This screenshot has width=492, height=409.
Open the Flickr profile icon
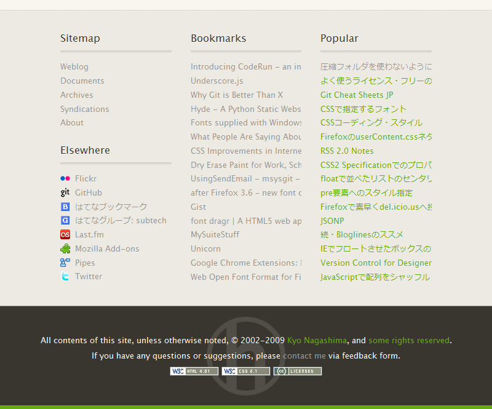[65, 178]
